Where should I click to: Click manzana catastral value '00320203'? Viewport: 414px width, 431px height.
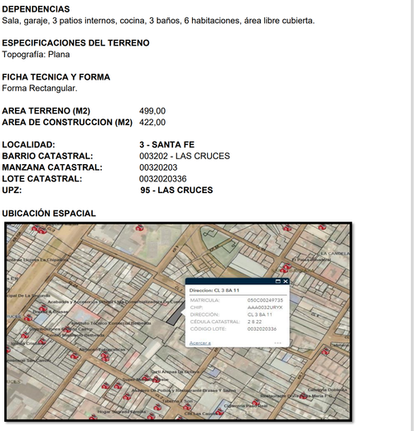coord(158,167)
